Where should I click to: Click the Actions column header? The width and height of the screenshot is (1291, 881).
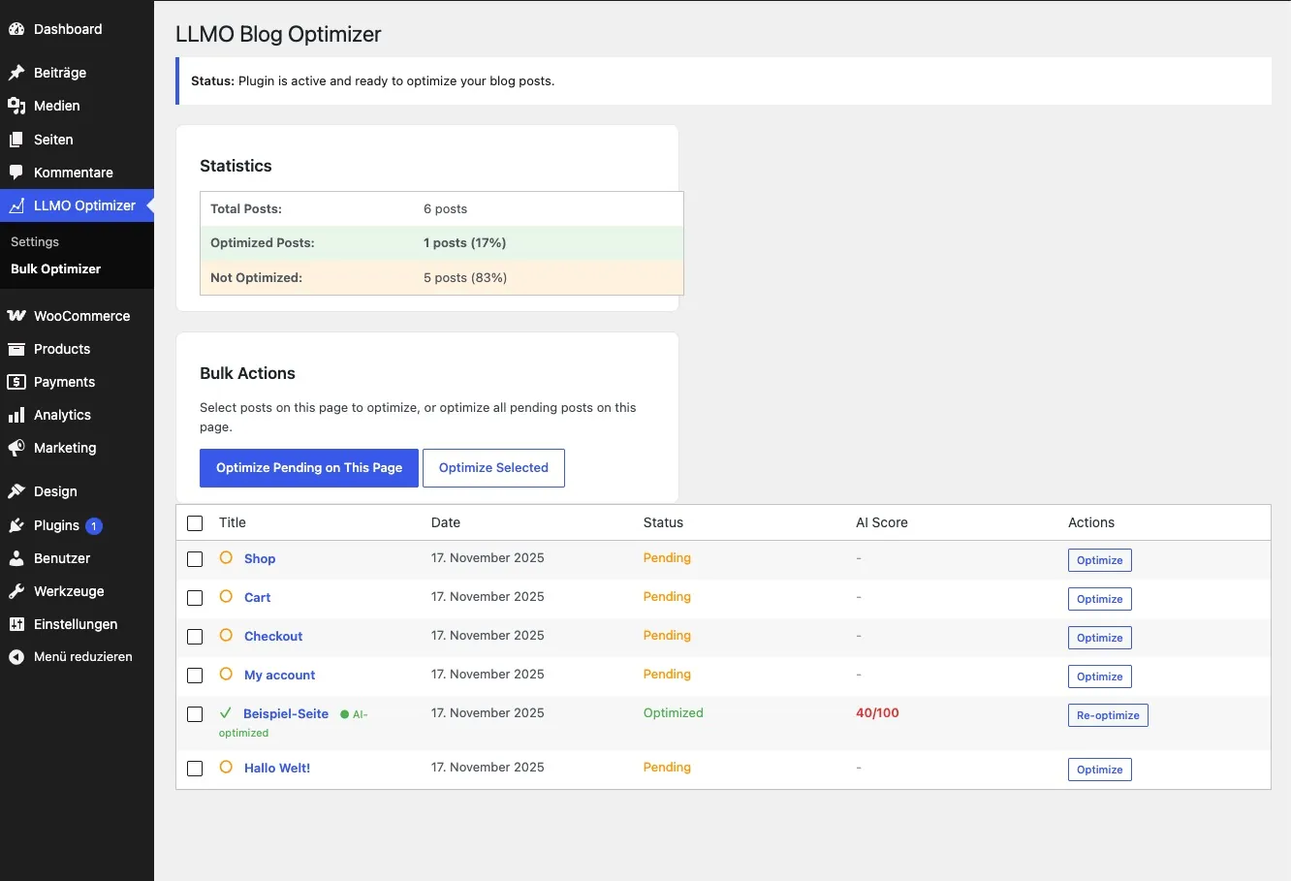pos(1090,522)
